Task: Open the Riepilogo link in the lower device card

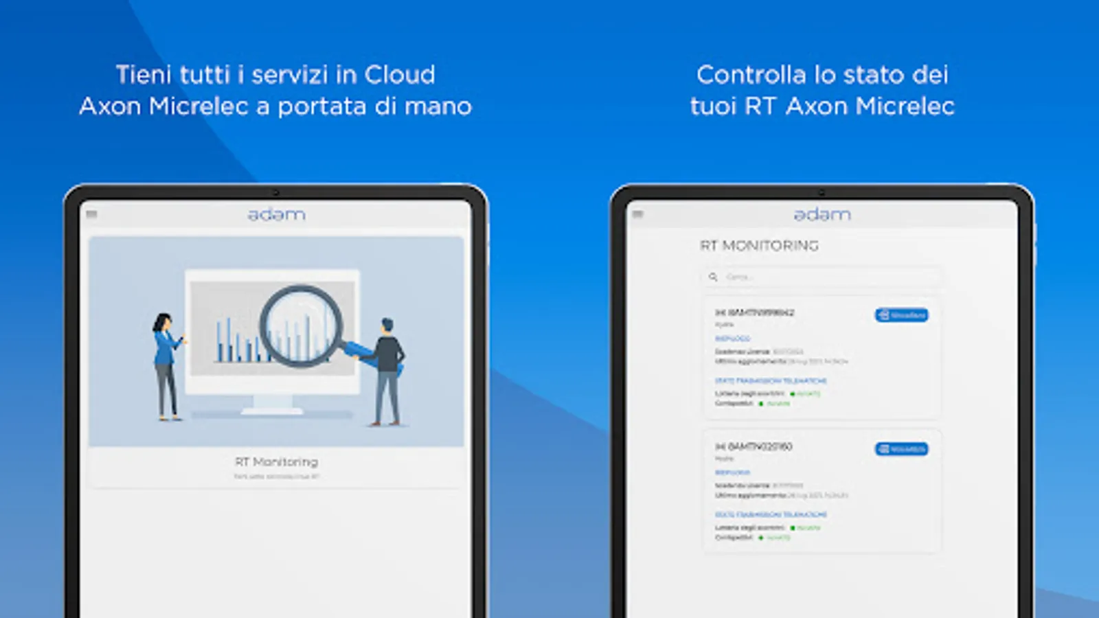Action: click(x=732, y=472)
